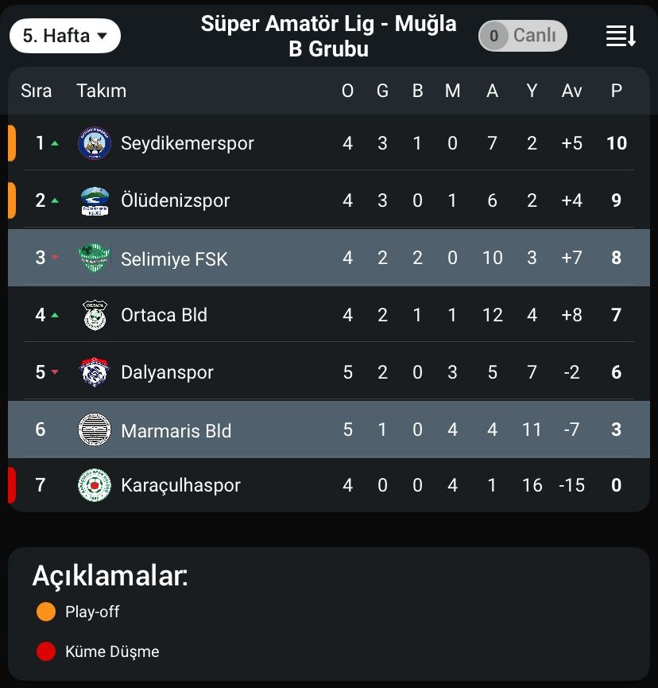Open the sort order icon

(621, 36)
